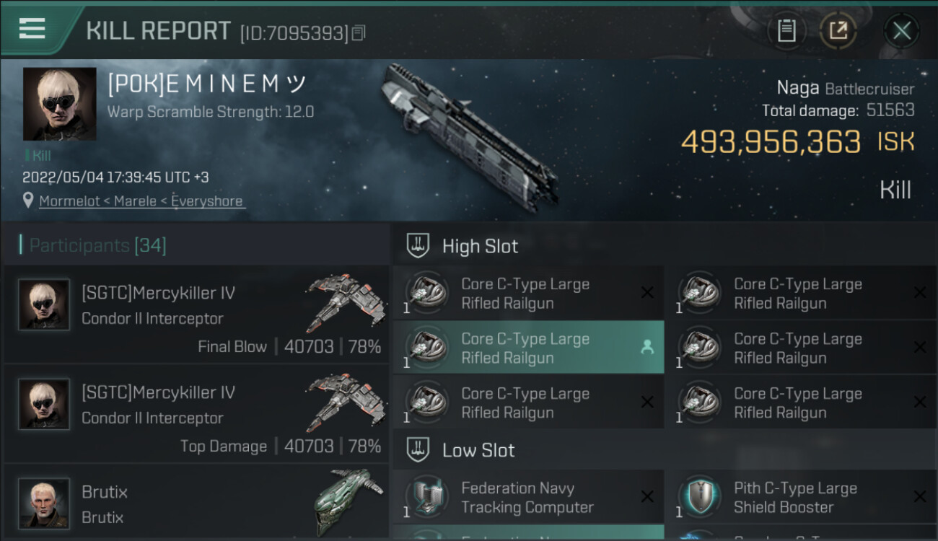The width and height of the screenshot is (938, 541).
Task: Click the Low Slot section icon
Action: [418, 450]
